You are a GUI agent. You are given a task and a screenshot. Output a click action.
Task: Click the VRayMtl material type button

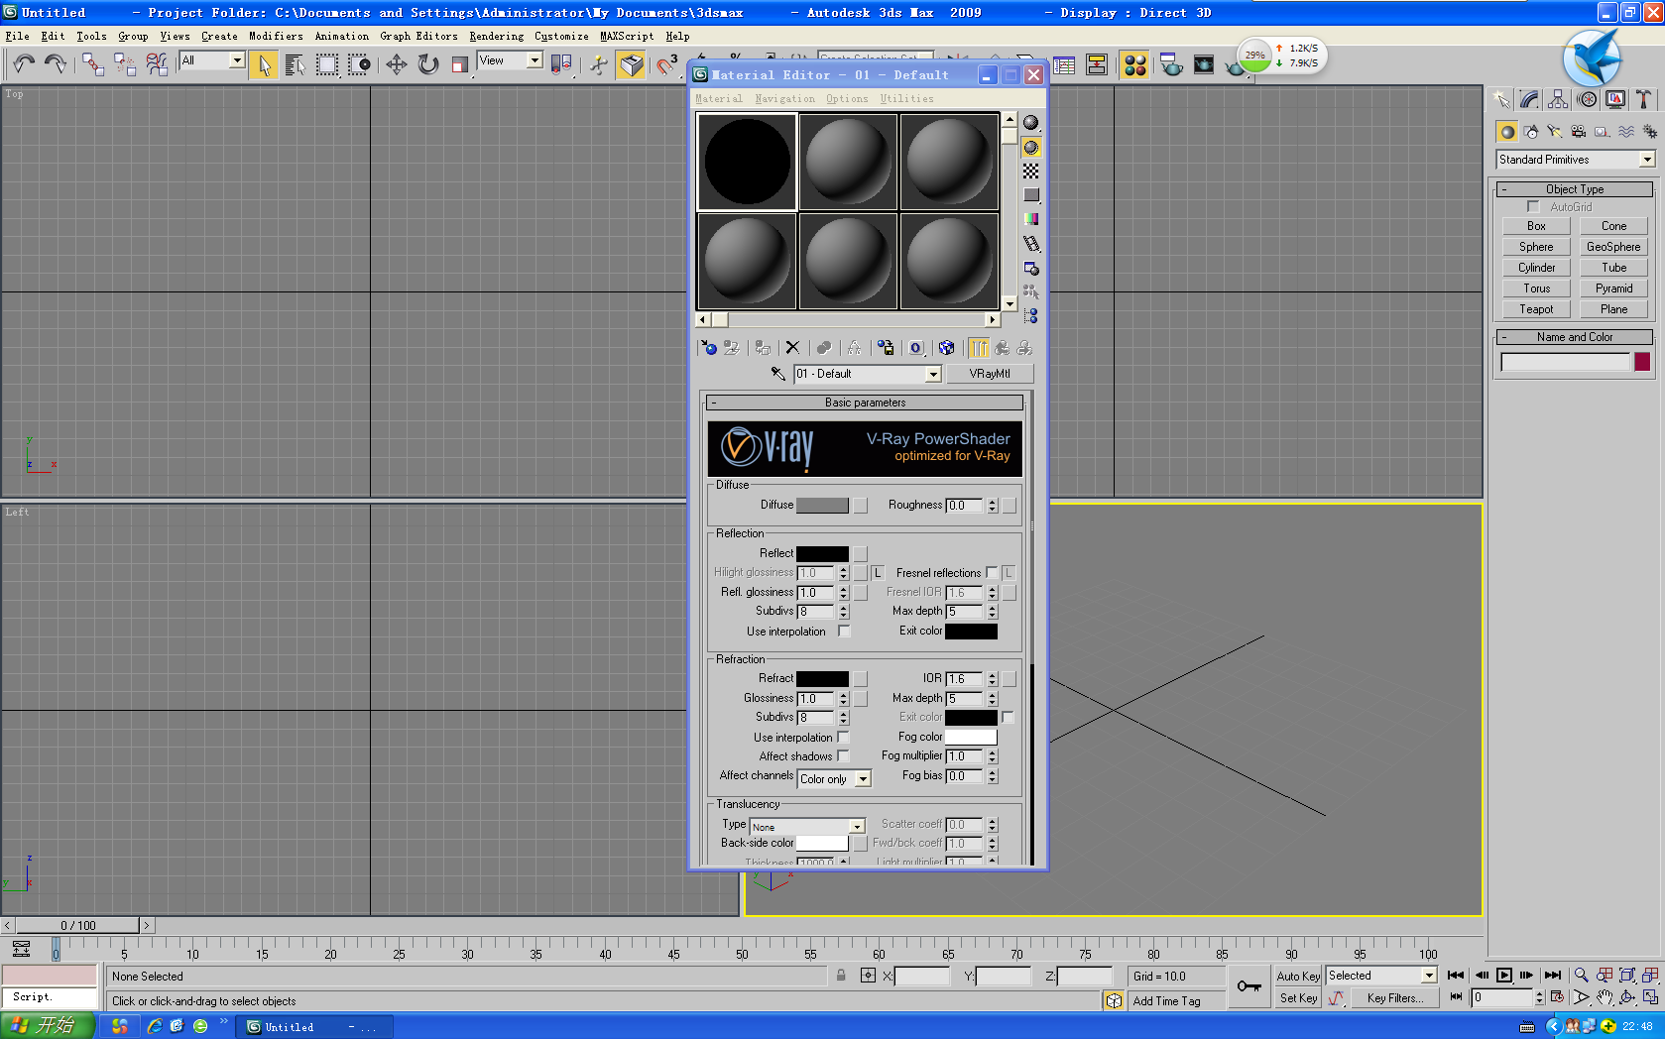(x=990, y=374)
